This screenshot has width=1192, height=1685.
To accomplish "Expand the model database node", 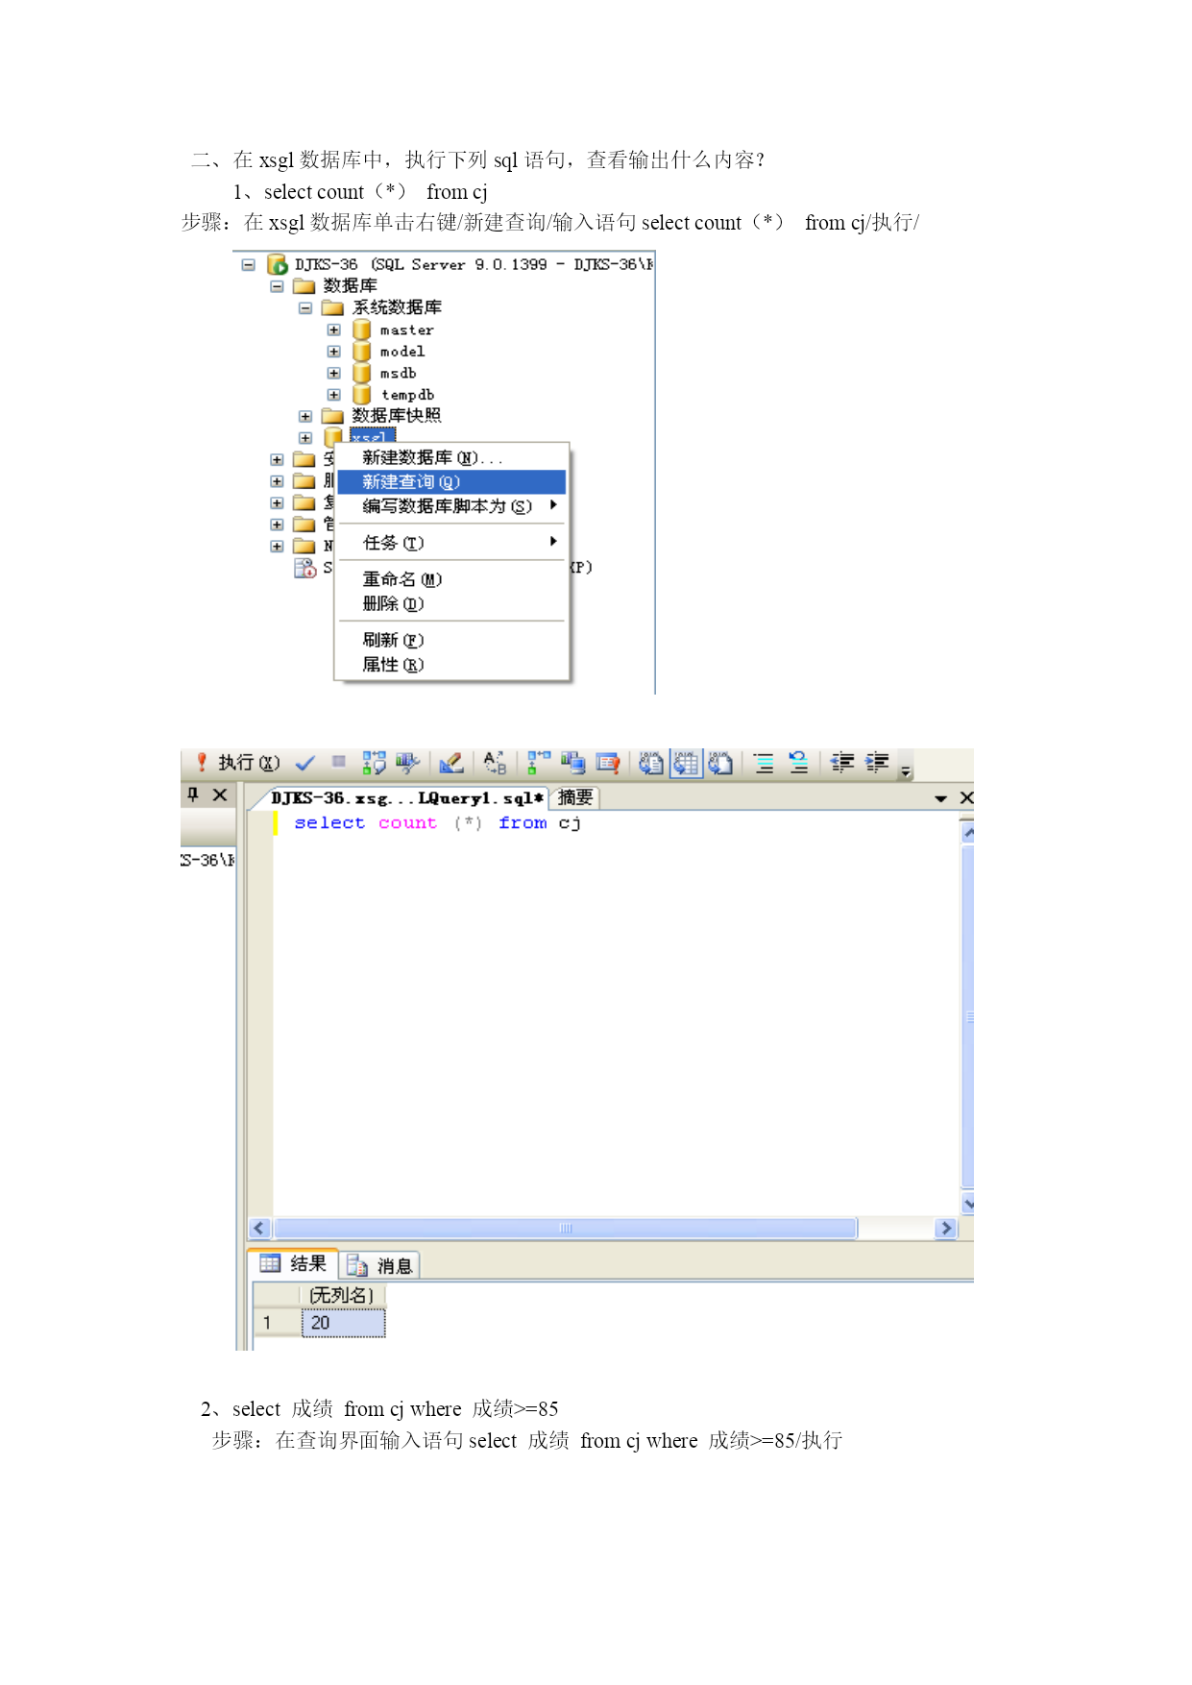I will click(333, 352).
